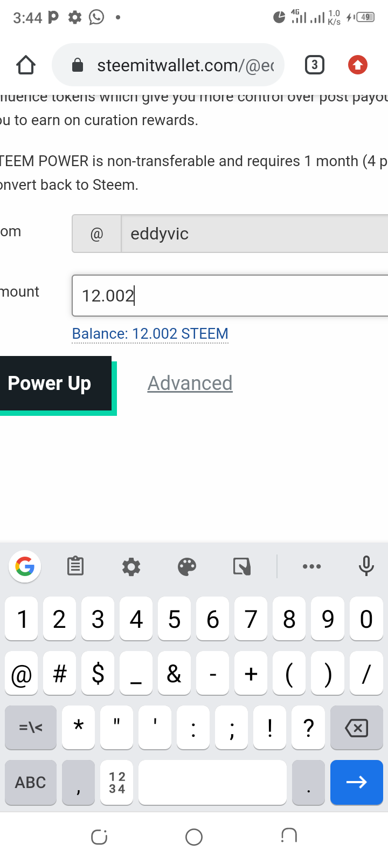
Task: Tap the browser home icon
Action: point(26,65)
